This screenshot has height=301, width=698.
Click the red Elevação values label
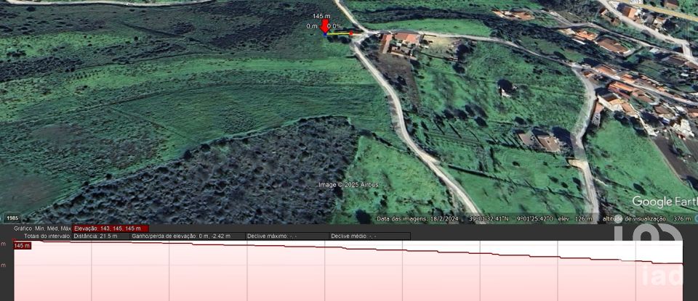coord(108,228)
